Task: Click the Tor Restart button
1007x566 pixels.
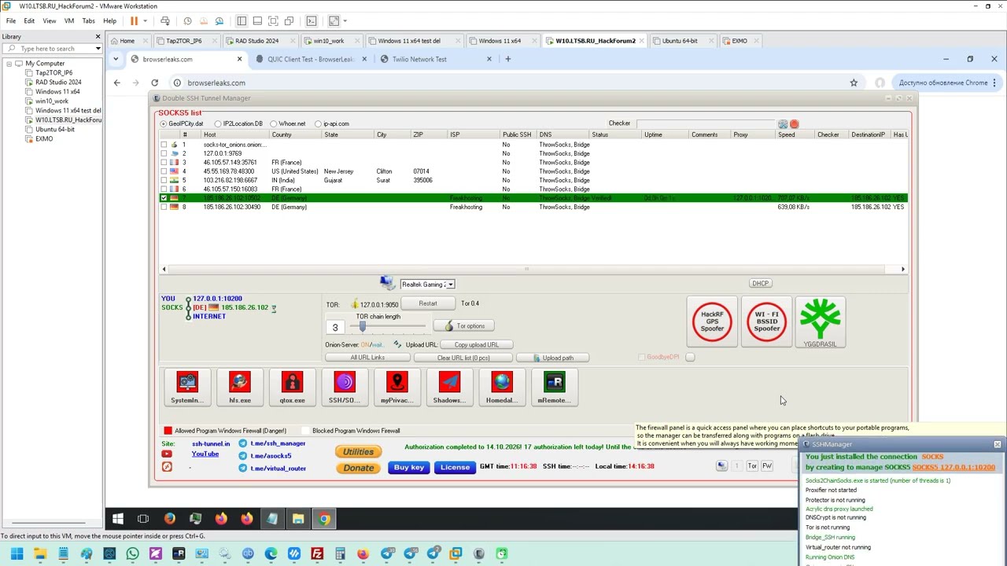Action: click(428, 303)
